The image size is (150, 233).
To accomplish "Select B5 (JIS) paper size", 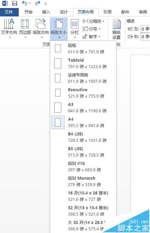I will (x=83, y=152).
